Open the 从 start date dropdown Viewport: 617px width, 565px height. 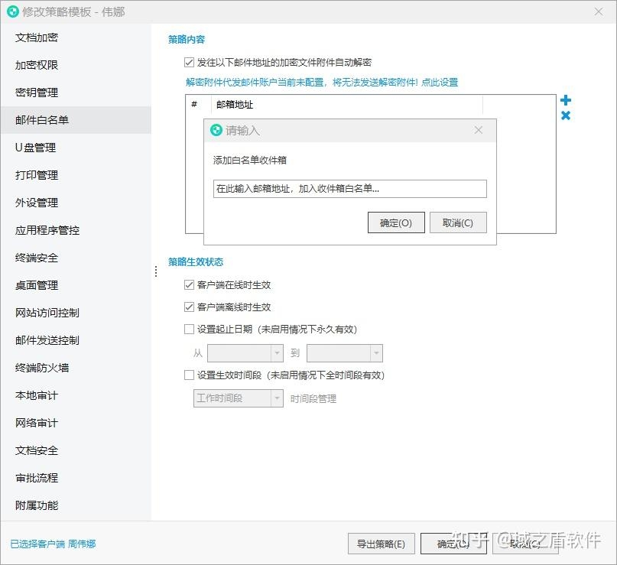click(278, 353)
